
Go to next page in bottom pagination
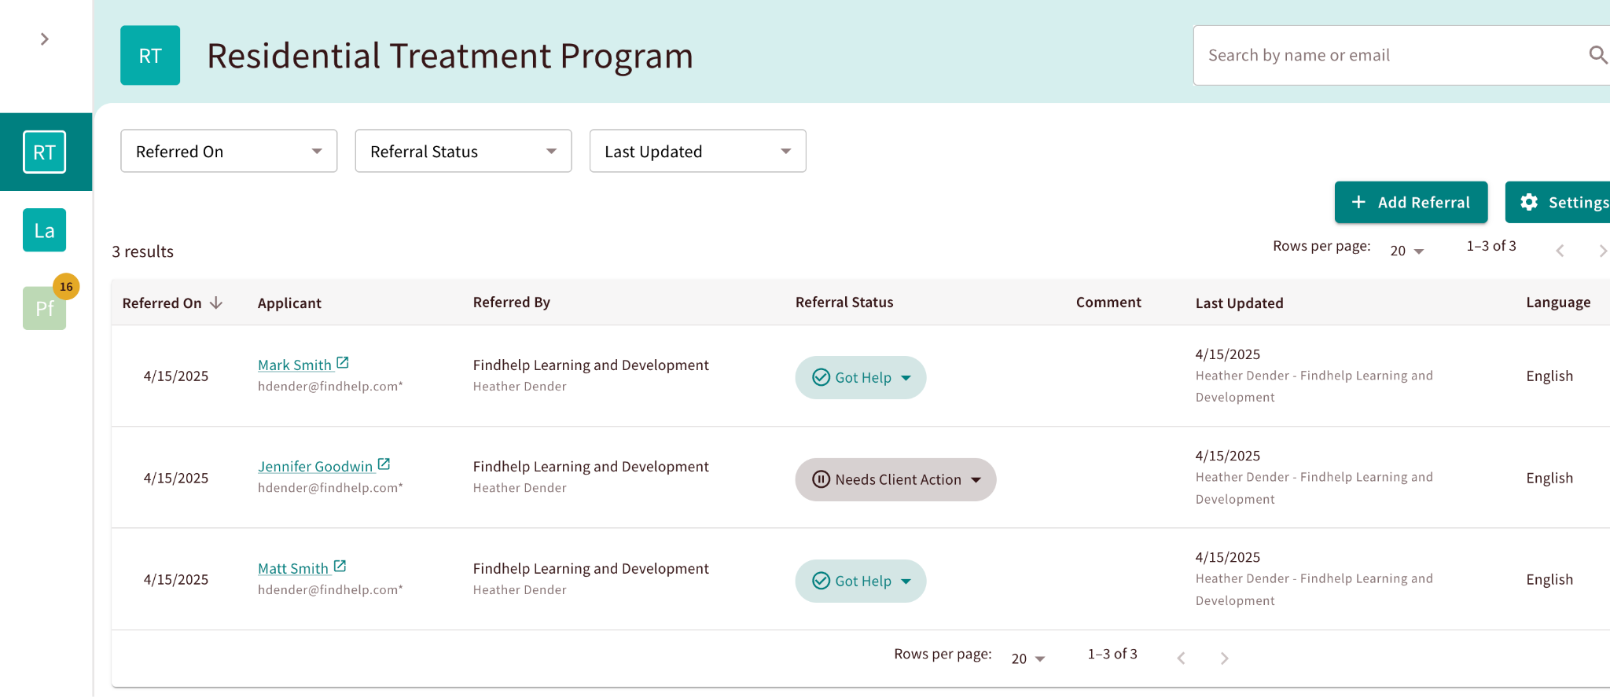[x=1224, y=658]
